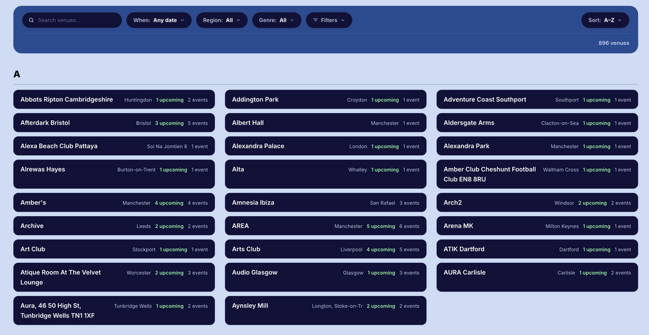This screenshot has width=649, height=335.
Task: Expand the Filters dropdown
Action: (x=329, y=20)
